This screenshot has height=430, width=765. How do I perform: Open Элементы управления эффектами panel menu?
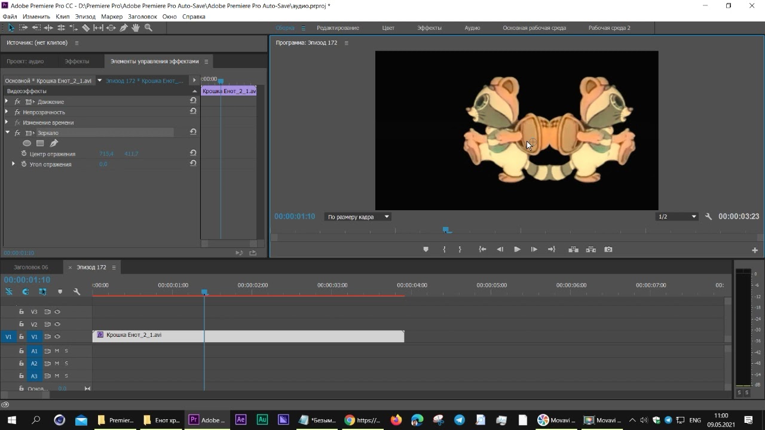click(206, 62)
